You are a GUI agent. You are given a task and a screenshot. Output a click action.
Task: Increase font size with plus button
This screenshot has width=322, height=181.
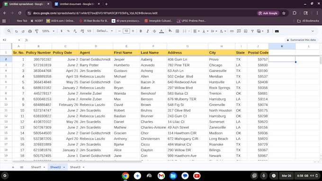(133, 31)
